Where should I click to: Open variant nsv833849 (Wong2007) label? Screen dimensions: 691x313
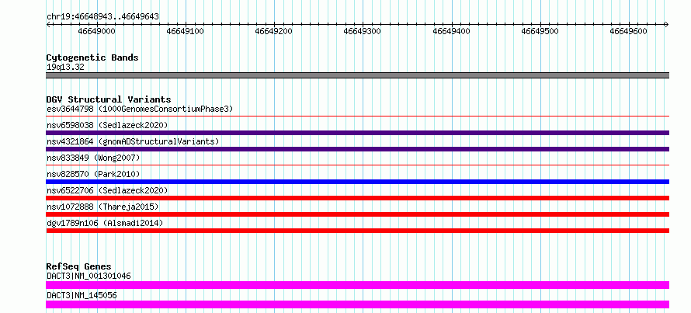coord(93,158)
